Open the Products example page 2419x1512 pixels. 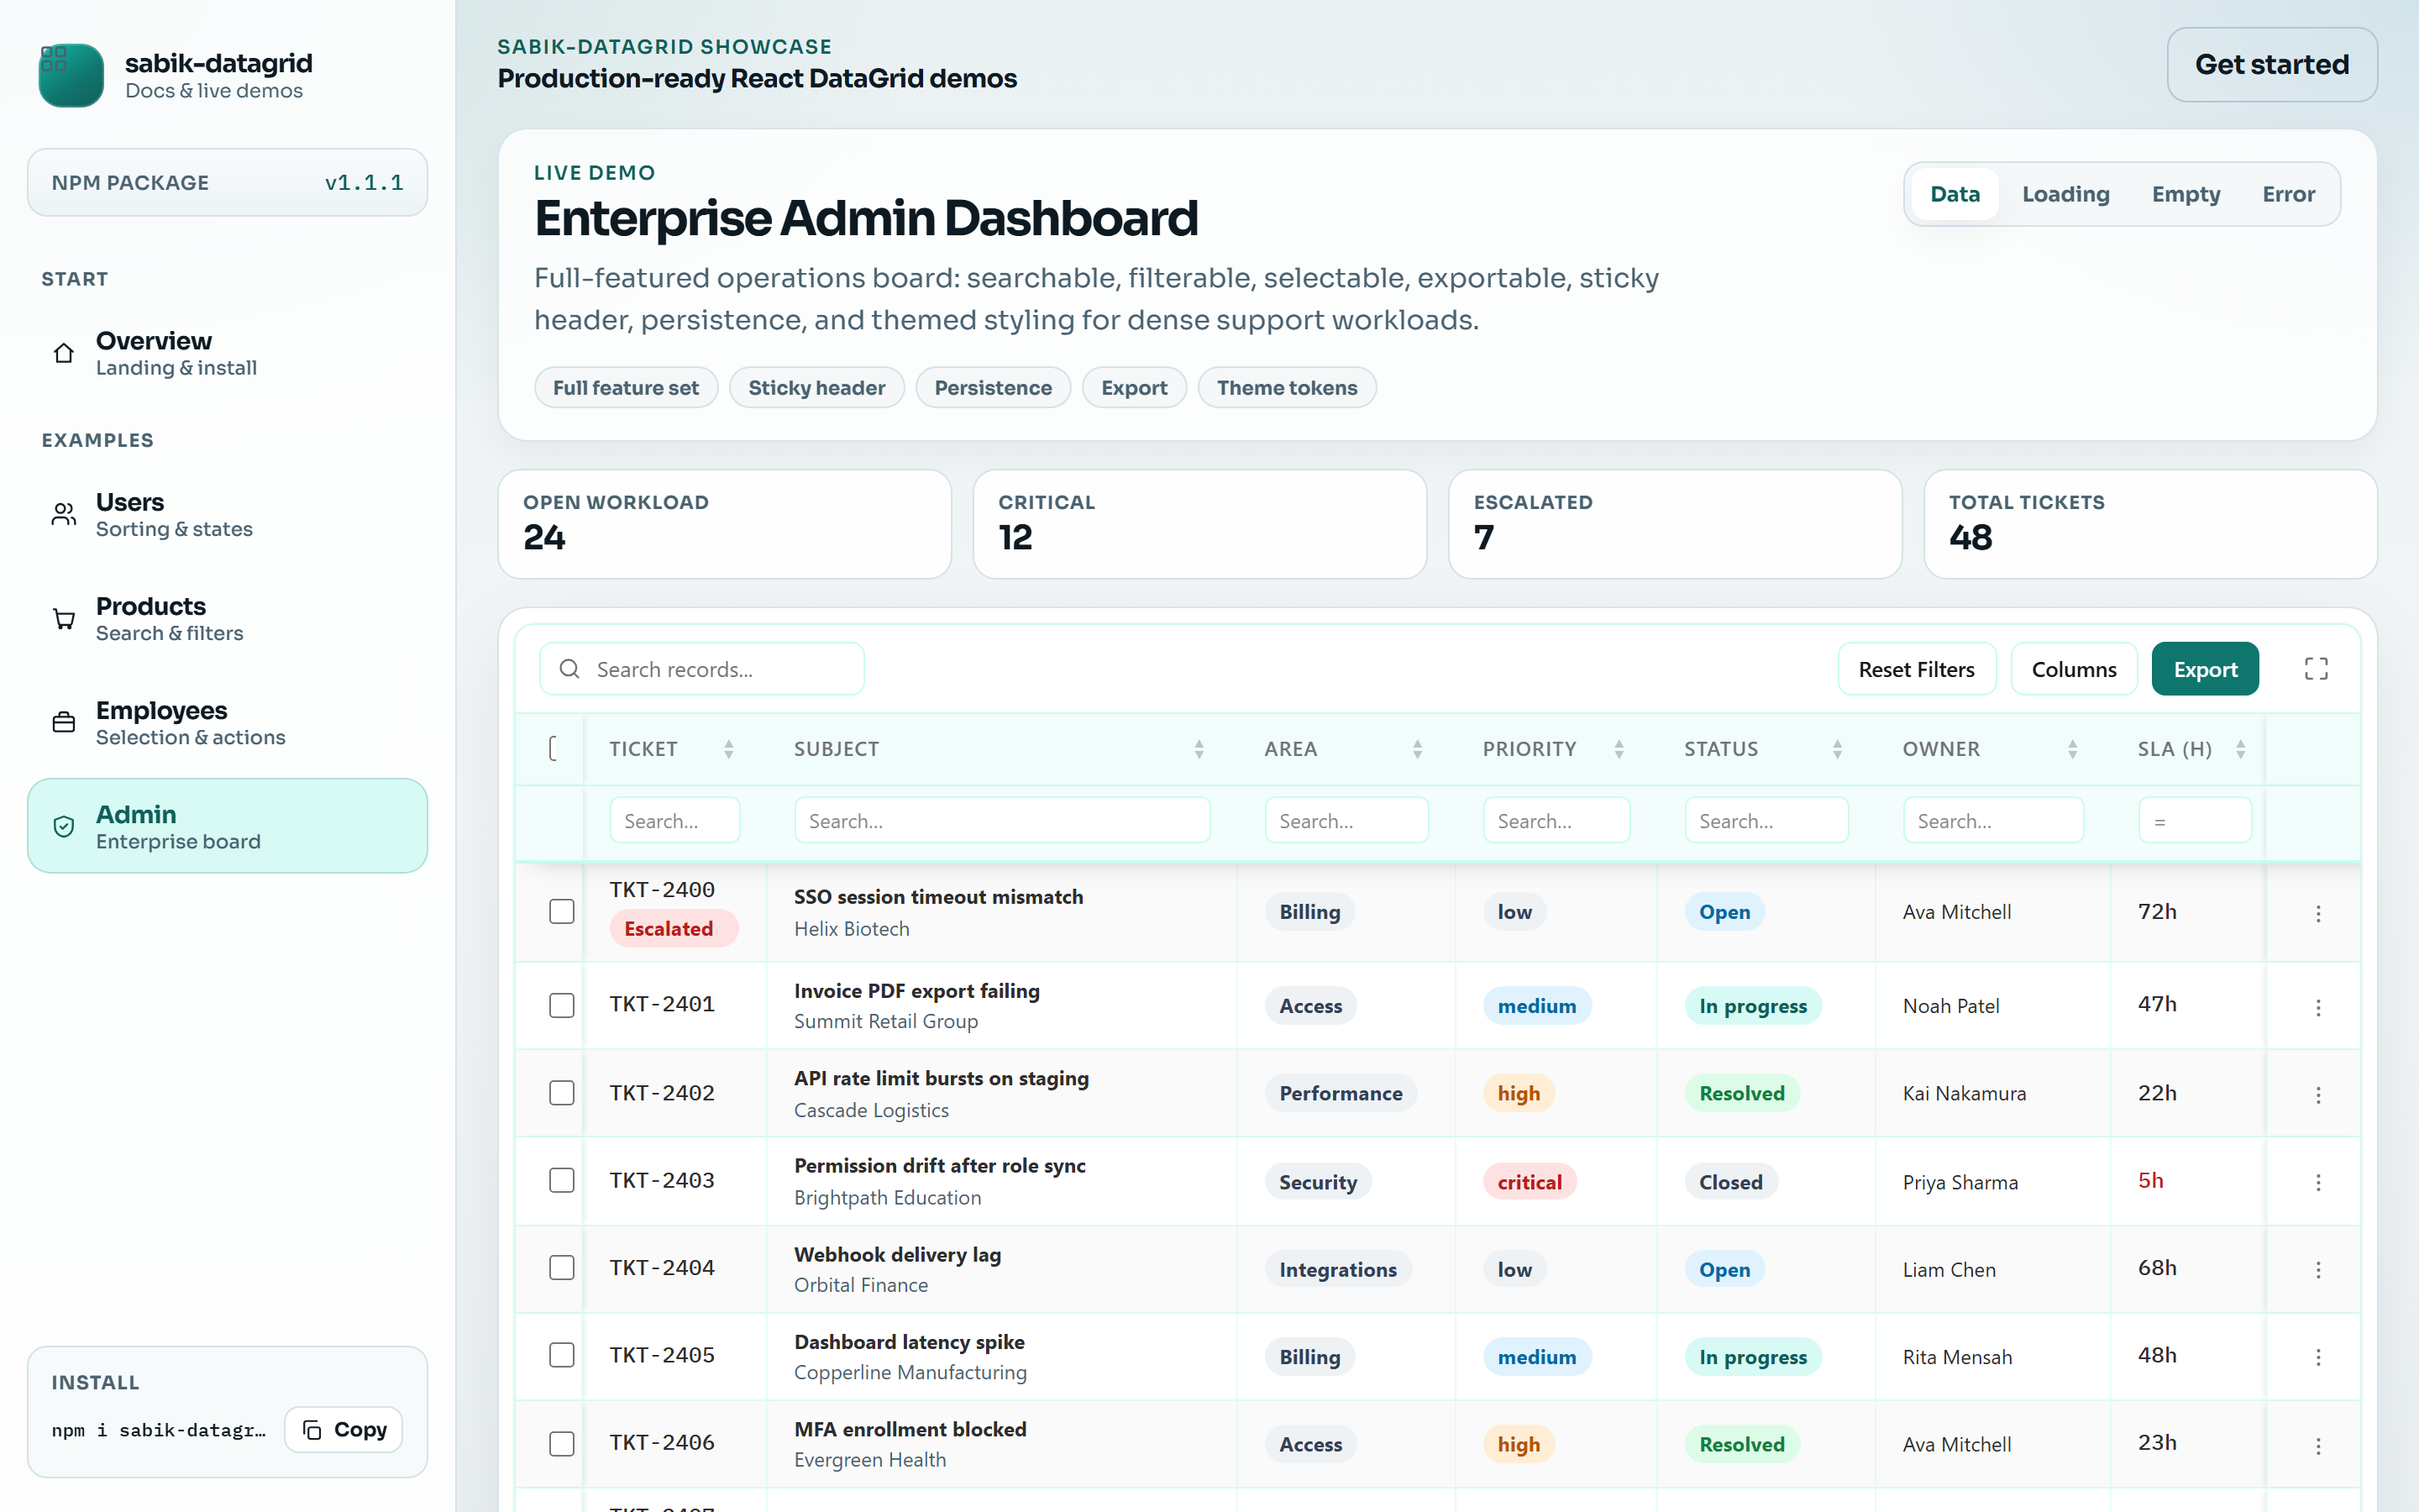pos(228,619)
